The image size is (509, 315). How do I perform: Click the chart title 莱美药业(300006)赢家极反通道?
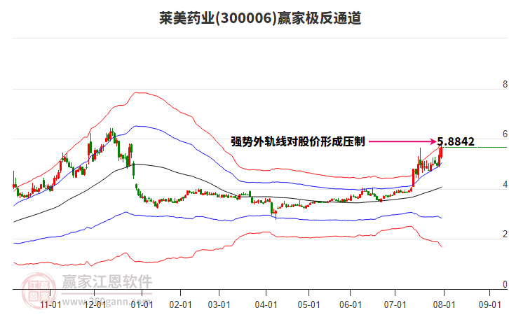point(260,18)
